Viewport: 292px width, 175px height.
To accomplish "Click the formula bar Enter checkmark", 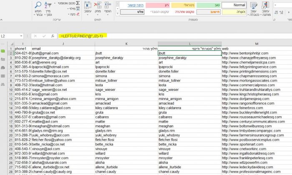I will click(44, 36).
